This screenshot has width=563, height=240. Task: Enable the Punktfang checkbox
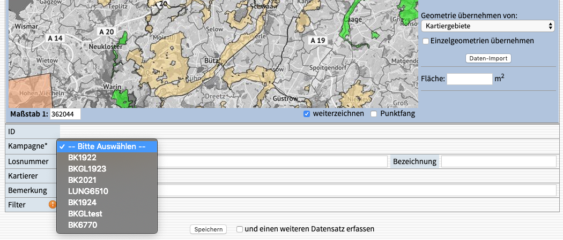tap(374, 114)
